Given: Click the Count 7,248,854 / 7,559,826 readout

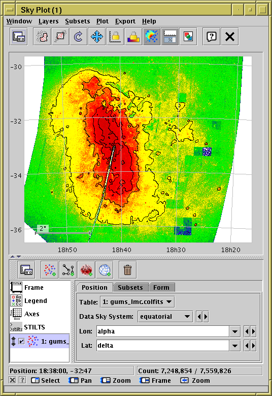Looking at the screenshot, I should click(199, 371).
